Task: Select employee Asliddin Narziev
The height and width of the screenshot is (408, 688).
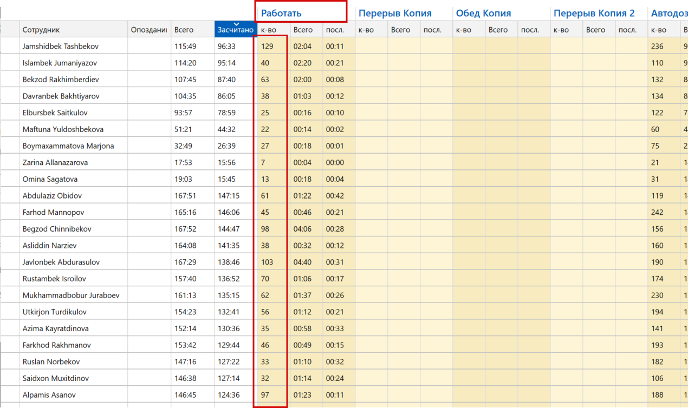Action: [x=50, y=246]
